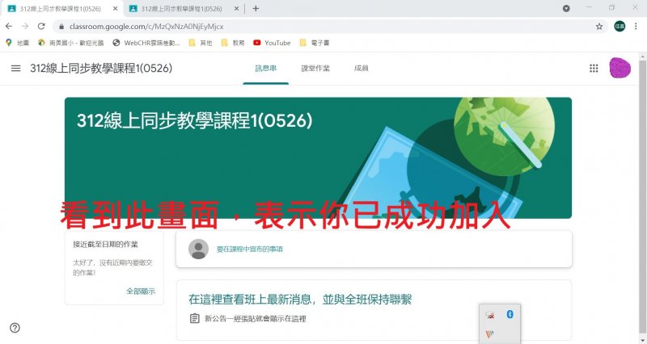Bookmark this page with the star icon
Screen dimensions: 647x344
[599, 26]
